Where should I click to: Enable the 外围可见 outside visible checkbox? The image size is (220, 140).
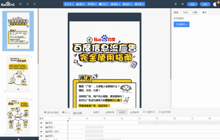click(144, 112)
